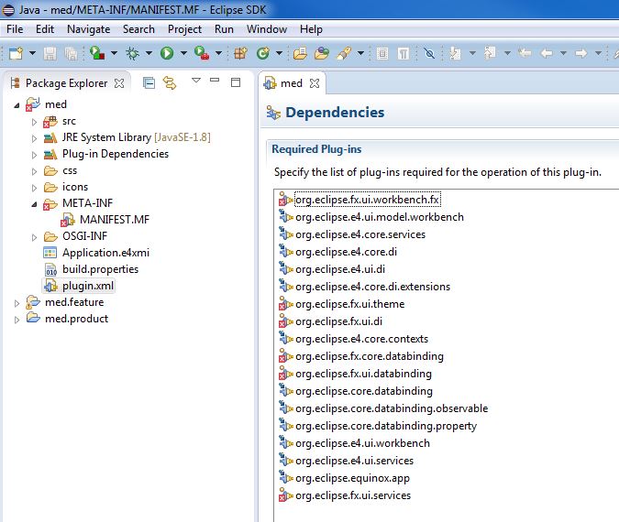Click the Save All toolbar icon

tap(71, 53)
